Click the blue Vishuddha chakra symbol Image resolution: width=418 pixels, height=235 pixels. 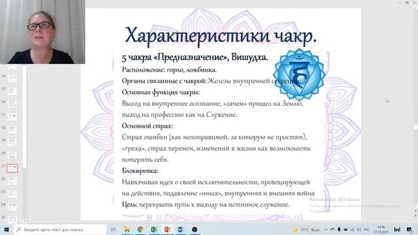[x=299, y=75]
